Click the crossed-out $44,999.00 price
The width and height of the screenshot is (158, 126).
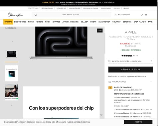(136, 44)
